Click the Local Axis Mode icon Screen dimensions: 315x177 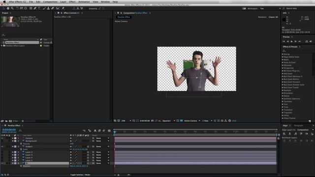pyautogui.click(x=74, y=8)
